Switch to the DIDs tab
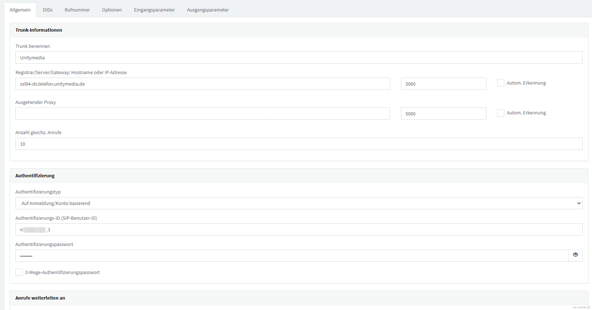Screen dimensions: 592x310 coord(47,10)
